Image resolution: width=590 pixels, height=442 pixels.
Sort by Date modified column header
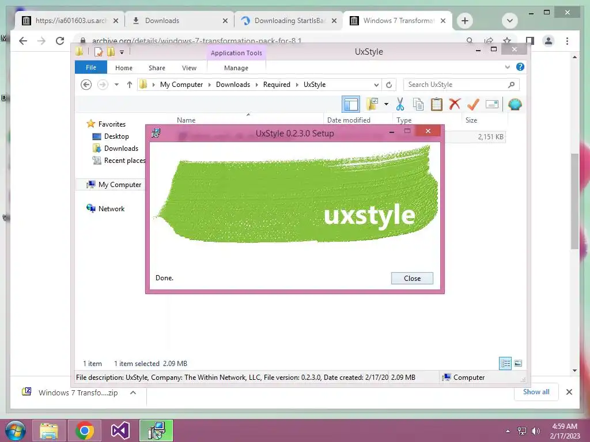pos(349,120)
